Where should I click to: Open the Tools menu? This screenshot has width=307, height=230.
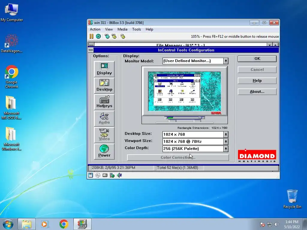136,29
